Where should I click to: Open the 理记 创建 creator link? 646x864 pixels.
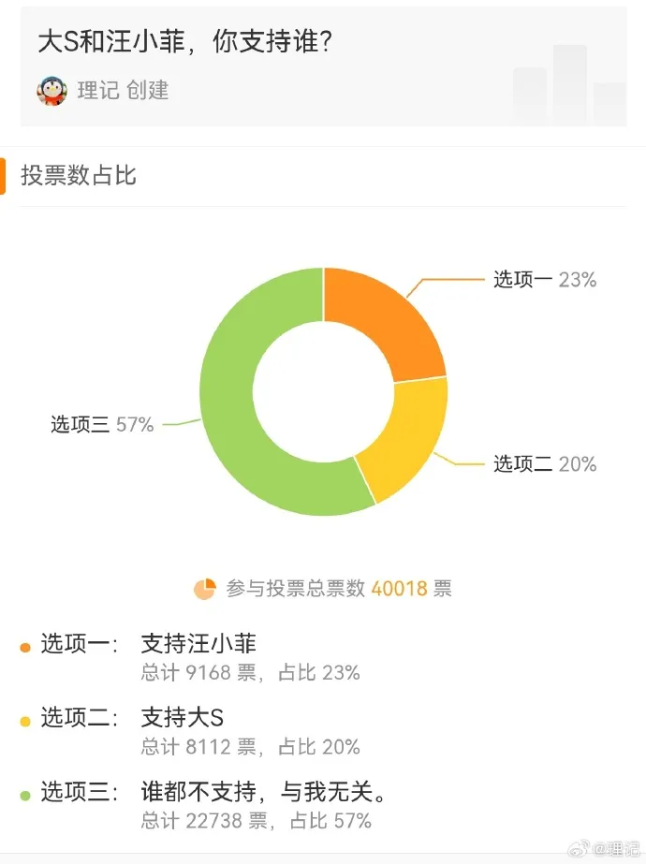(123, 91)
